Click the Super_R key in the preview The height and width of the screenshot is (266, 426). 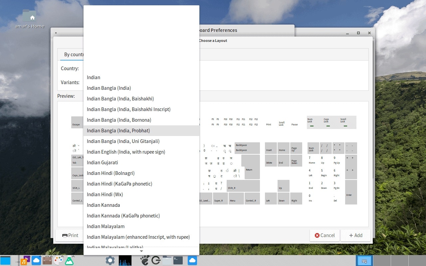(x=220, y=199)
